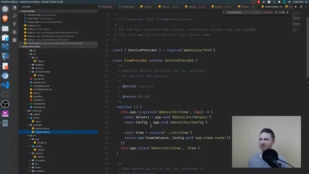Close the find widget
Viewport: 309px width, 174px height.
[288, 12]
